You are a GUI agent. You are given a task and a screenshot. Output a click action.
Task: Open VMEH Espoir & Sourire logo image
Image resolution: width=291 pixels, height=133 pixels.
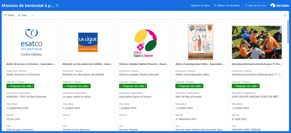[144, 42]
